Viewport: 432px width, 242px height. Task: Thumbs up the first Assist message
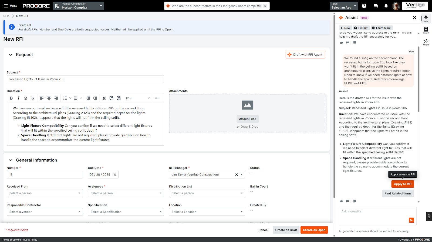click(x=341, y=43)
